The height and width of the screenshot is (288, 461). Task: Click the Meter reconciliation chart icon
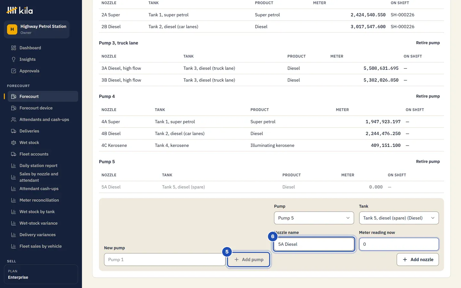pyautogui.click(x=13, y=200)
